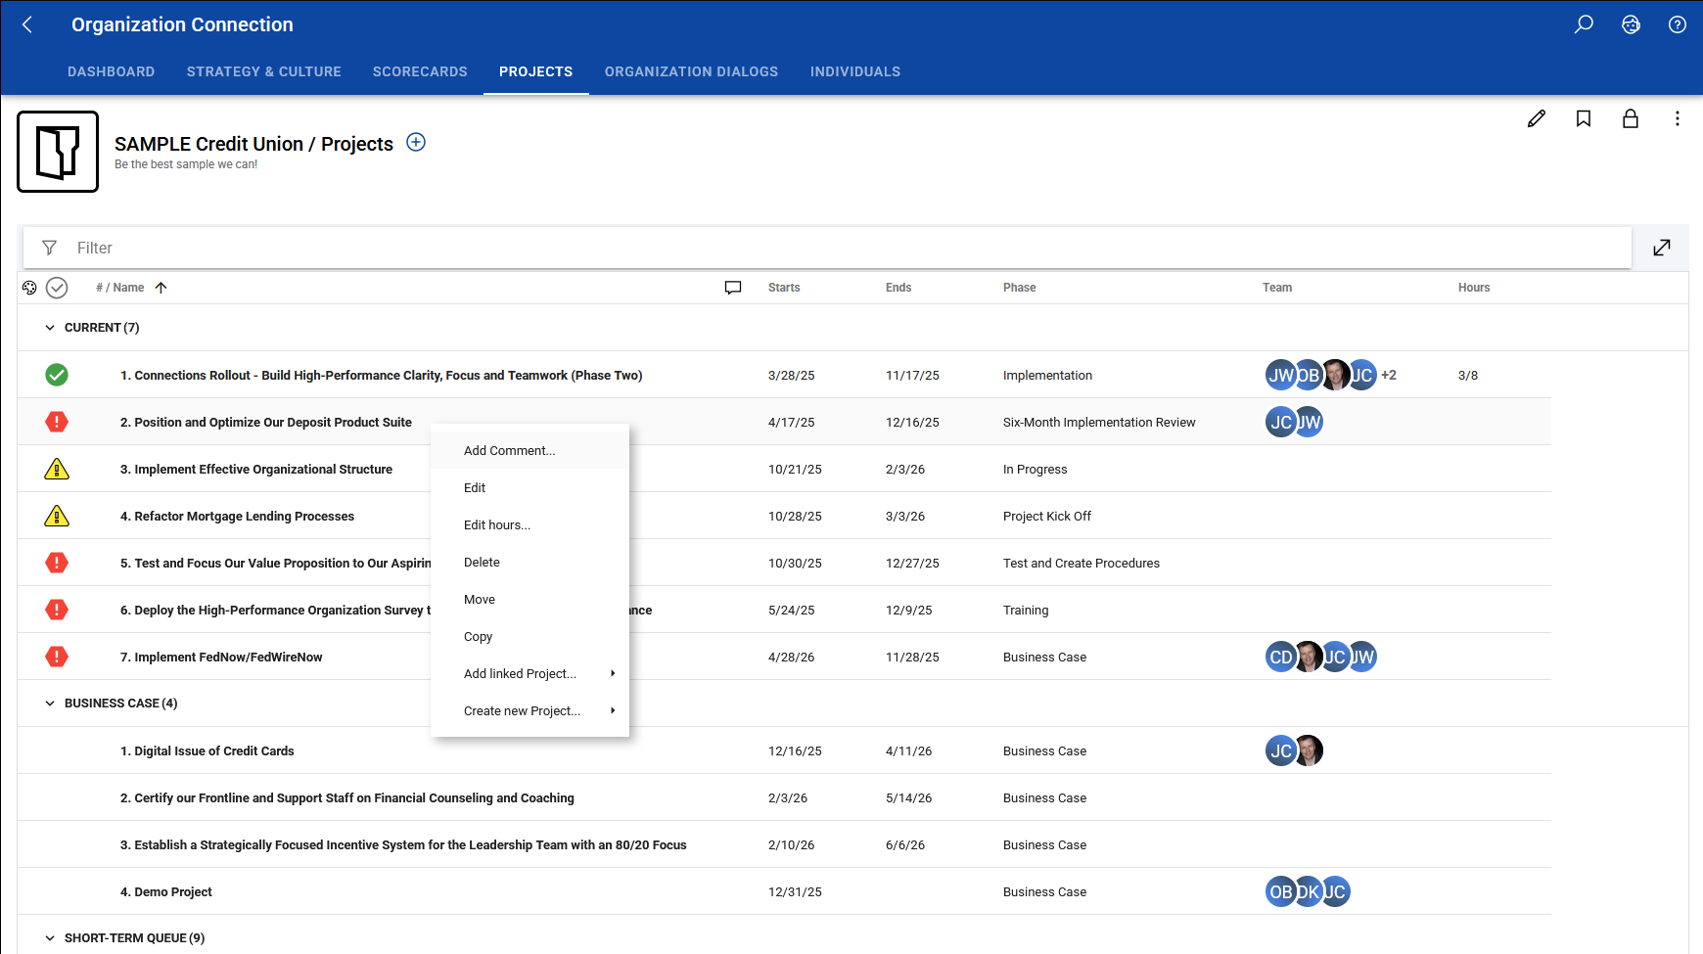Click the search magnifier icon

(x=1584, y=24)
